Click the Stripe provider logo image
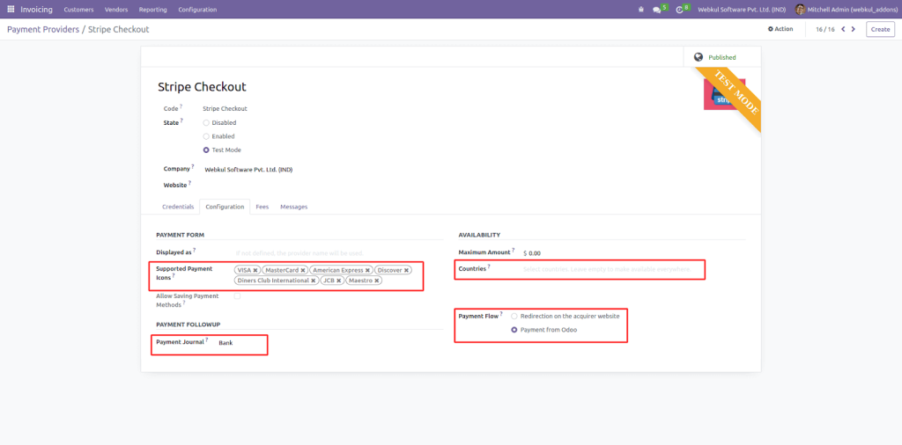 point(724,93)
